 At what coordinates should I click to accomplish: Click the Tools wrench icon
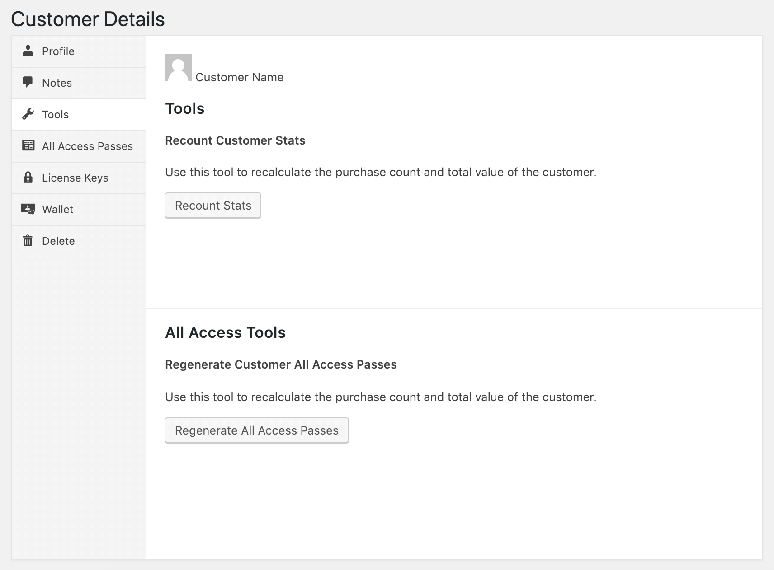click(28, 114)
